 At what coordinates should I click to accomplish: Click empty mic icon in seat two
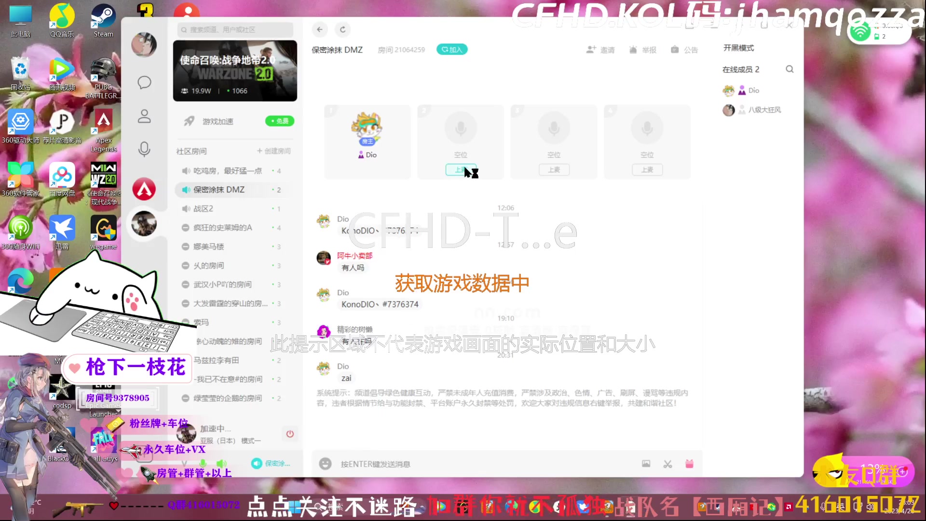pos(461,128)
